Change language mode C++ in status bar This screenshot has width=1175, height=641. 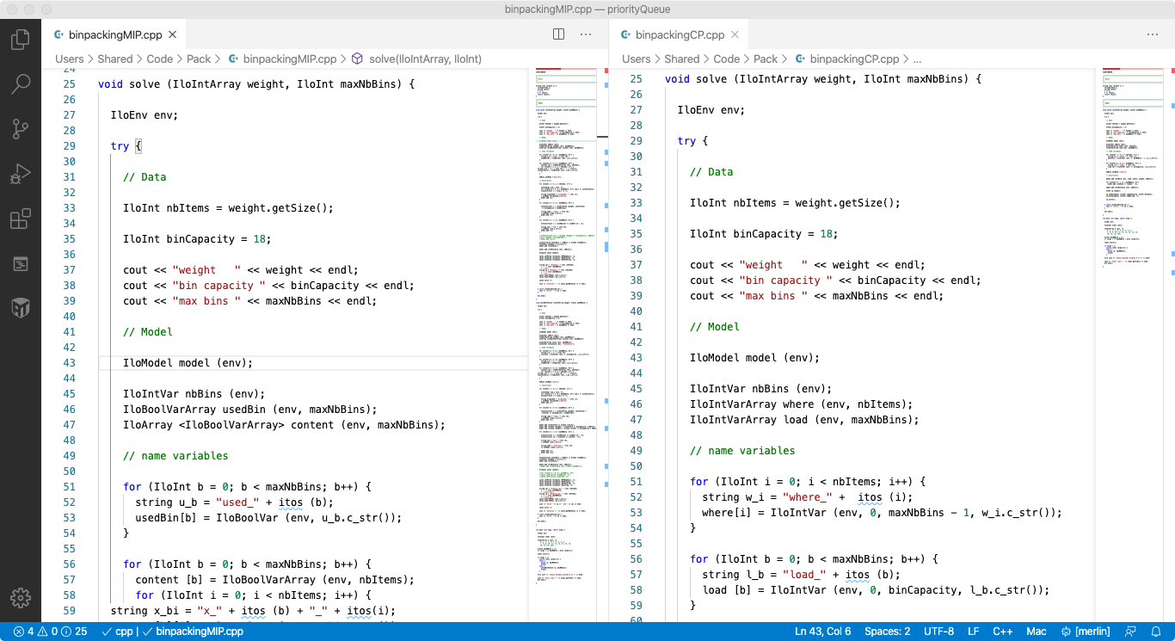(1003, 632)
